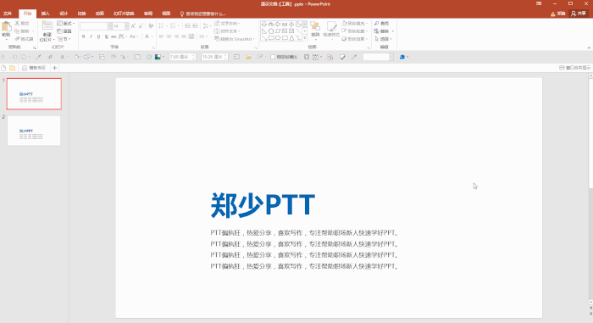Image resolution: width=593 pixels, height=323 pixels.
Task: Open the font name dropdown arrow
Action: point(109,26)
